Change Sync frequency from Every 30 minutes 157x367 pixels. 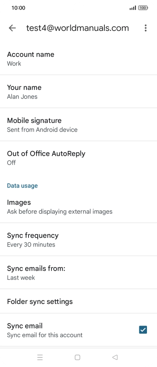coord(78,239)
